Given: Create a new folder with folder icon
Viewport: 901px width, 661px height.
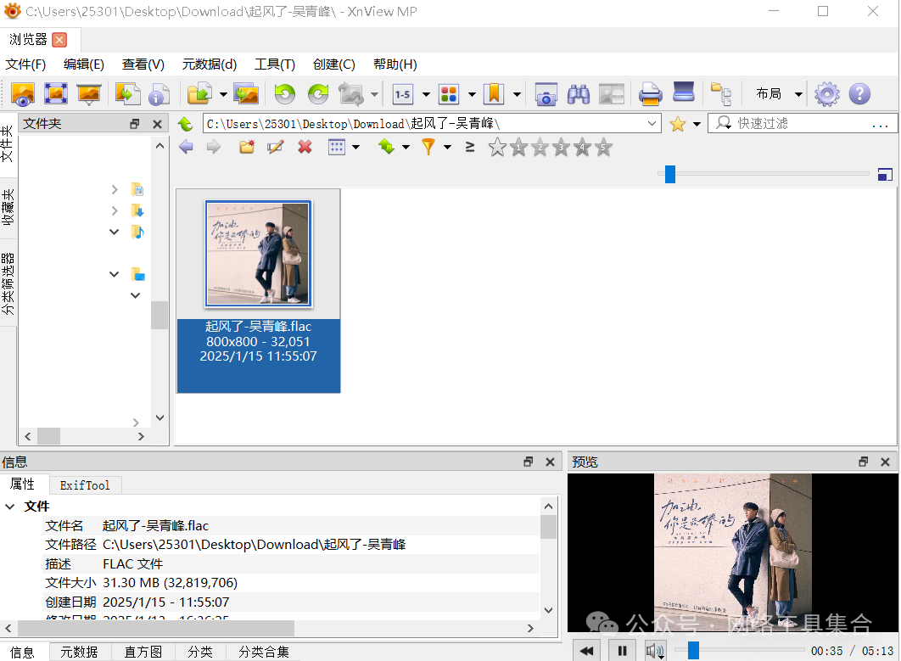Looking at the screenshot, I should pos(247,148).
